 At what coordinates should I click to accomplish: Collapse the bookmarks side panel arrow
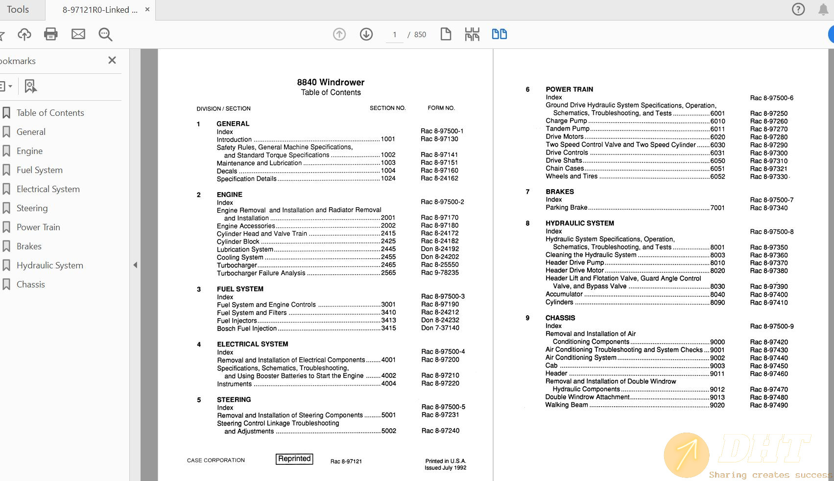(x=135, y=265)
